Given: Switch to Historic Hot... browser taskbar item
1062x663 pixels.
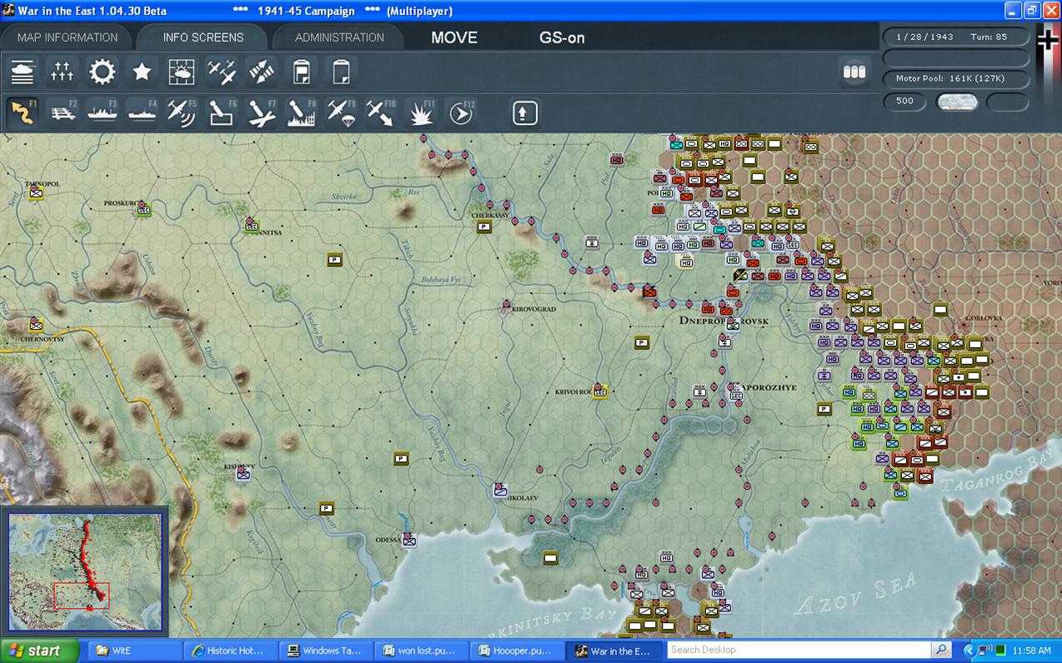Looking at the screenshot, I should click(229, 651).
